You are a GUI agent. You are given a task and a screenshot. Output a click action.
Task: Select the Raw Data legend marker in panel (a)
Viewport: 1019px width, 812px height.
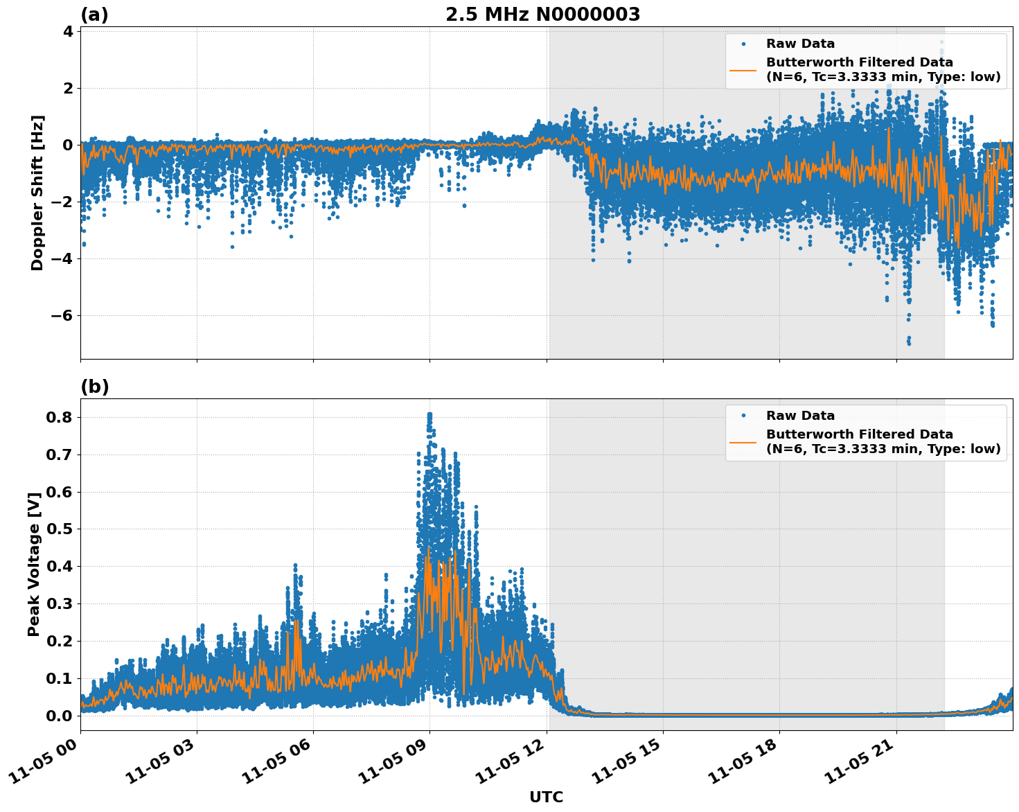coord(744,43)
